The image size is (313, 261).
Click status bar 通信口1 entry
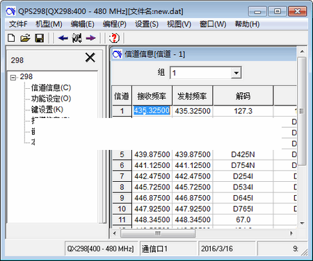pos(168,249)
